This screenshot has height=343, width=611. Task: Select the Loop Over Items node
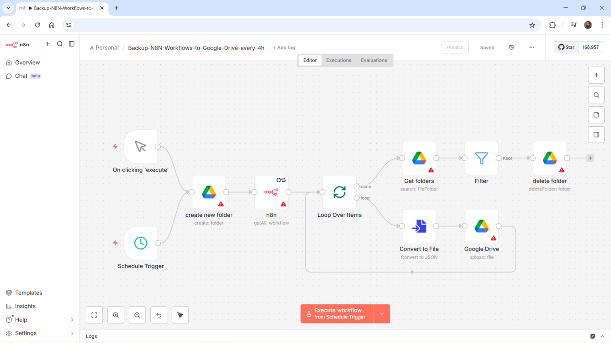click(339, 192)
